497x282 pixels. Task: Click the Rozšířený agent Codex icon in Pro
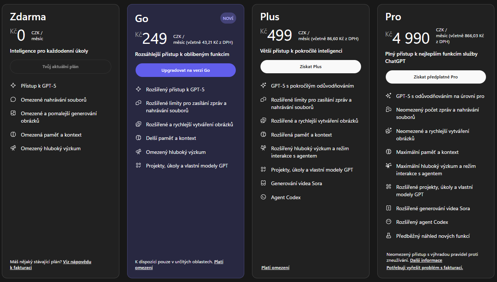point(388,222)
